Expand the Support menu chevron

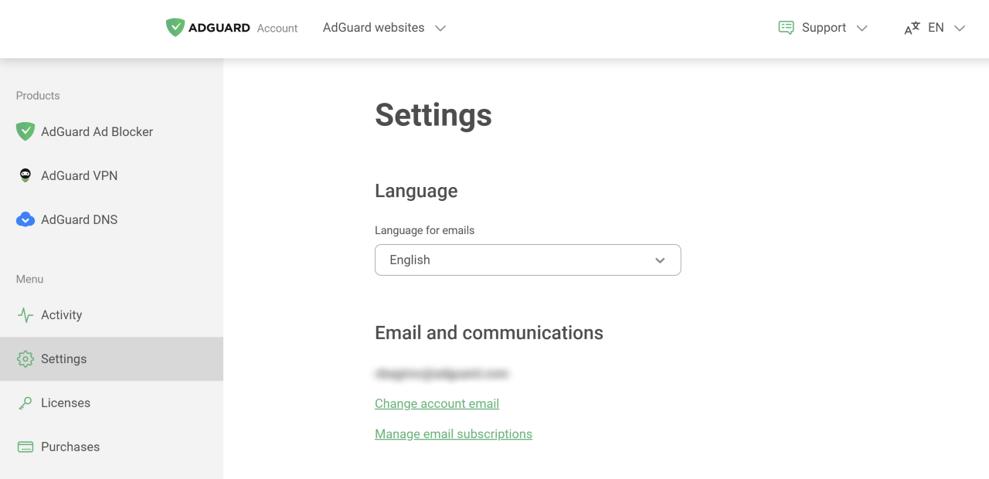click(862, 28)
